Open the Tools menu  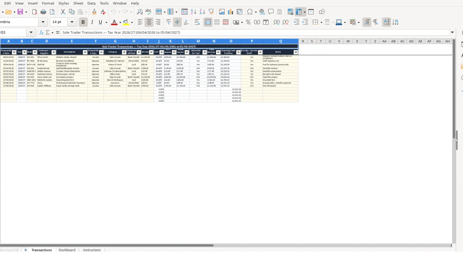coord(104,3)
